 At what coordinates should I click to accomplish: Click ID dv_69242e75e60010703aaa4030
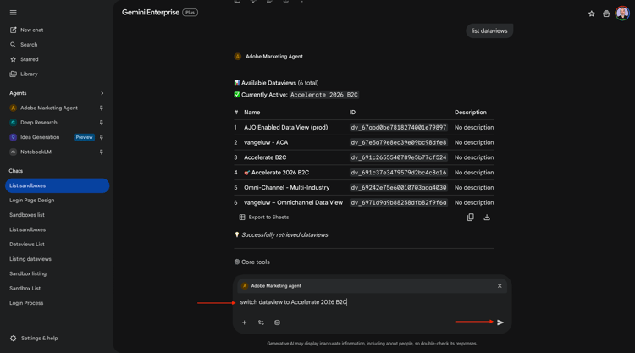click(x=399, y=187)
